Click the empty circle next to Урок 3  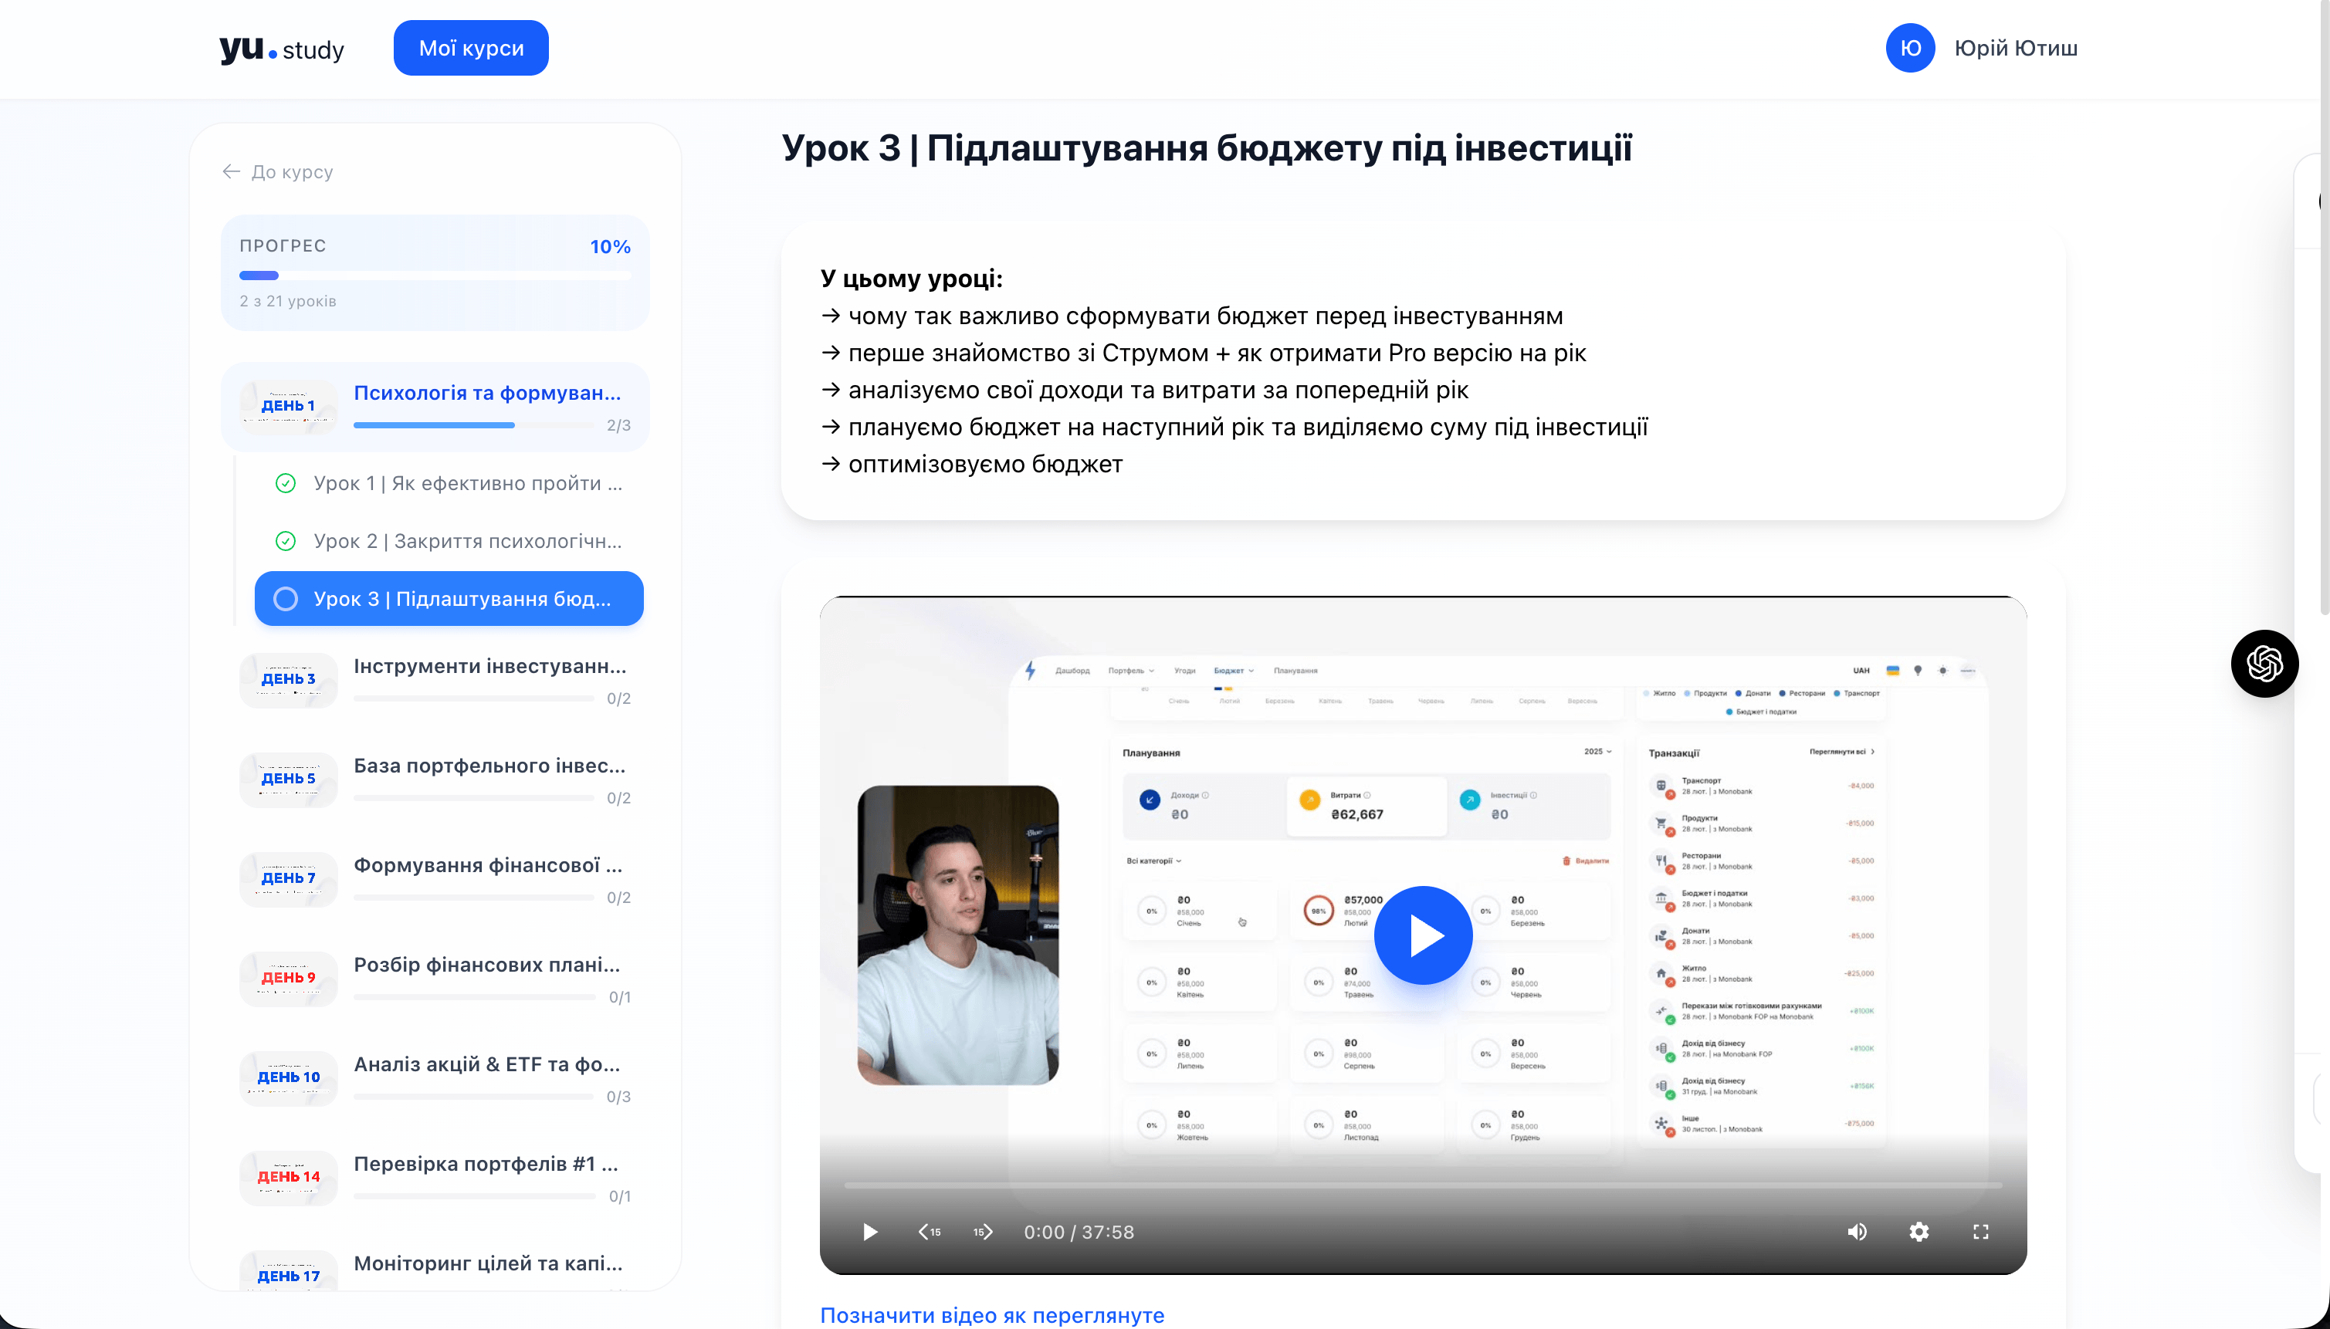pyautogui.click(x=286, y=599)
